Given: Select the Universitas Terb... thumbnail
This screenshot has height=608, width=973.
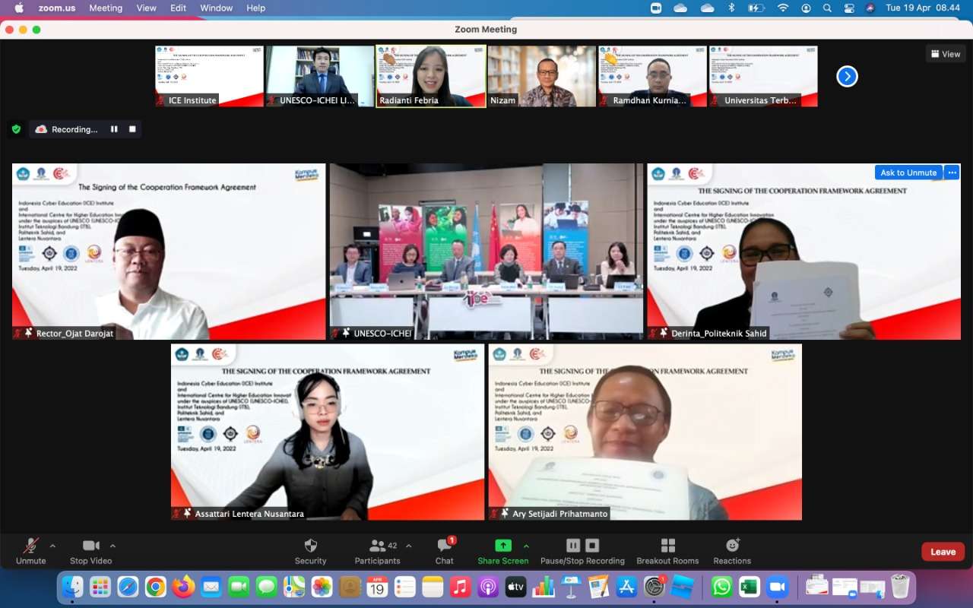Looking at the screenshot, I should pos(763,76).
